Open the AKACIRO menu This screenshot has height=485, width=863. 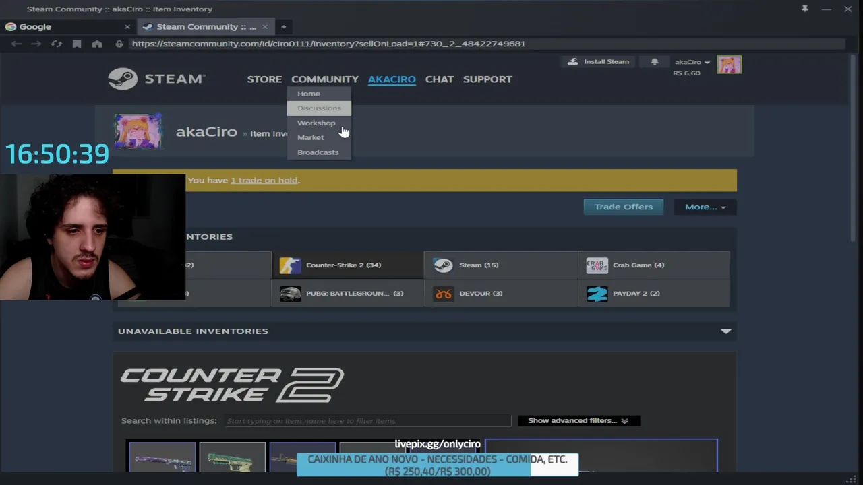(x=392, y=79)
